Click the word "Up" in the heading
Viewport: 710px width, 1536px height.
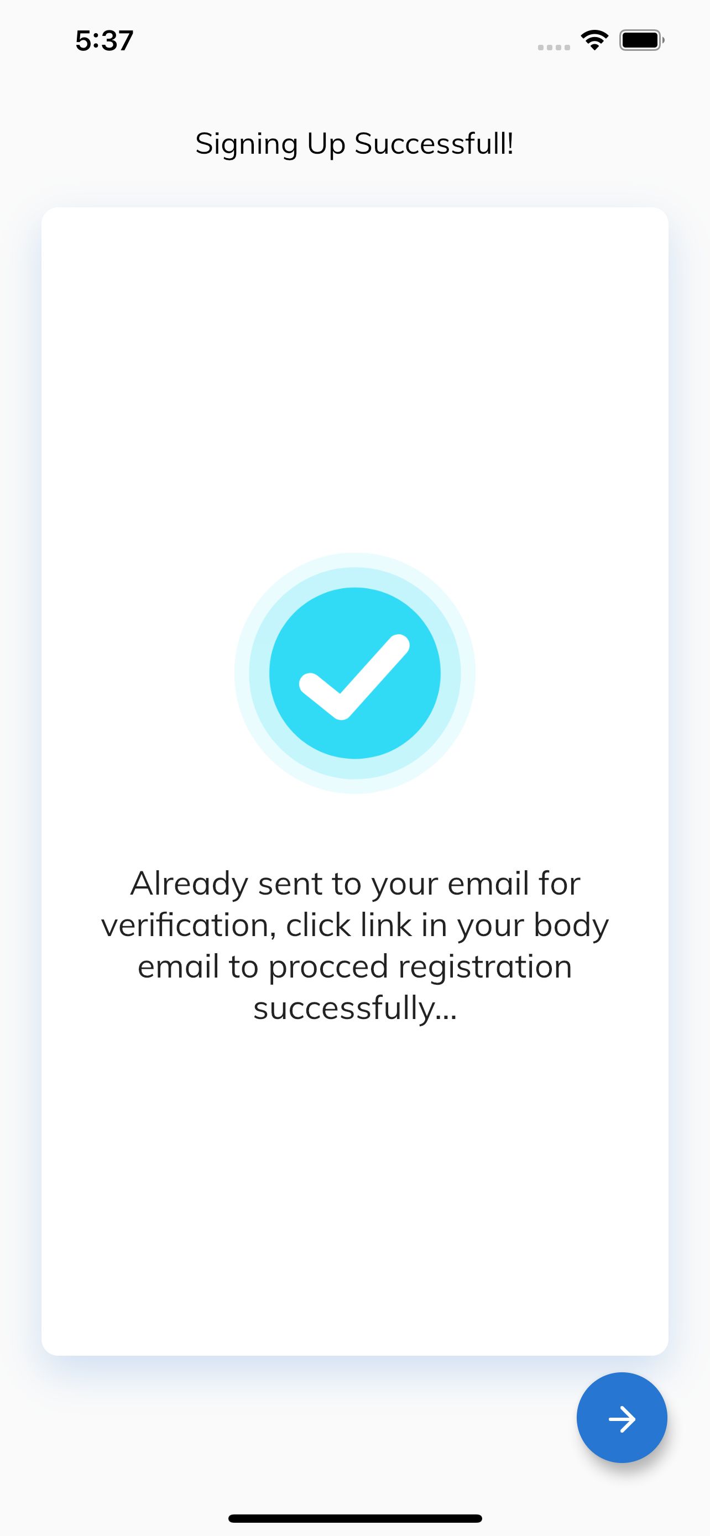(x=326, y=144)
